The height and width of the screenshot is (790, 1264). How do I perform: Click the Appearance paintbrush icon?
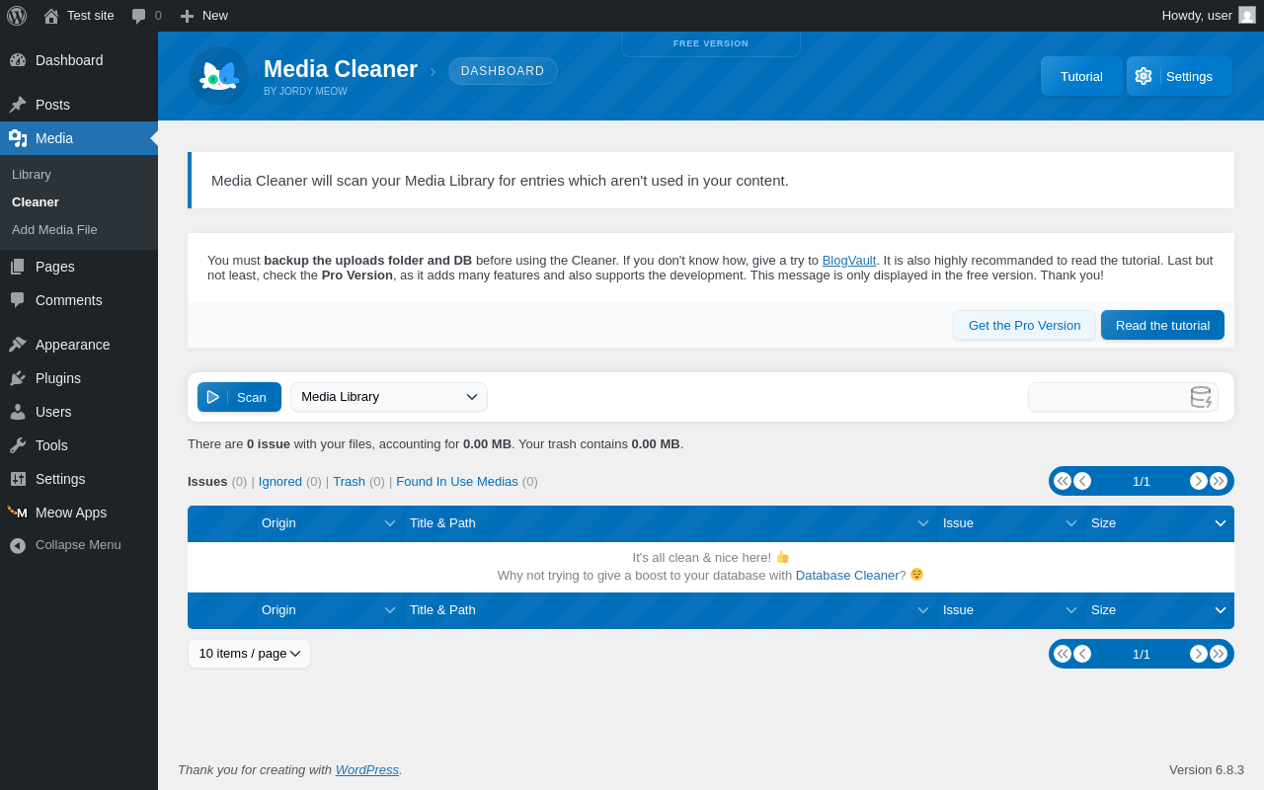pyautogui.click(x=18, y=345)
